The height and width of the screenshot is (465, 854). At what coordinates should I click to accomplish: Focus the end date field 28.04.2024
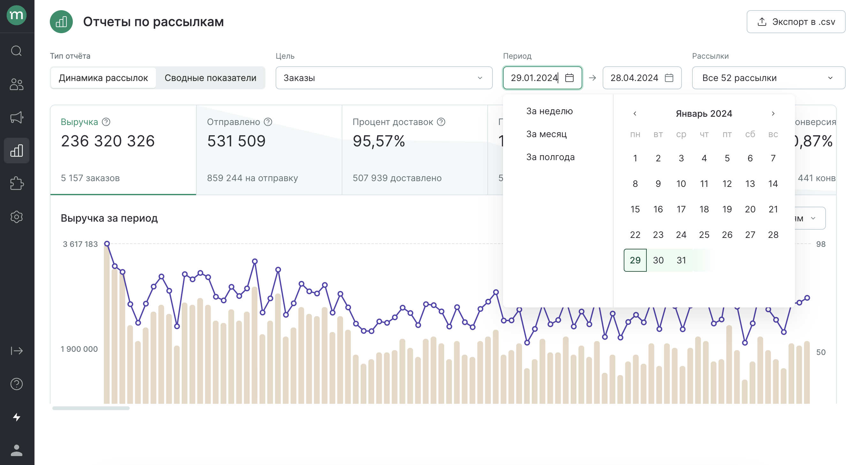tap(642, 78)
